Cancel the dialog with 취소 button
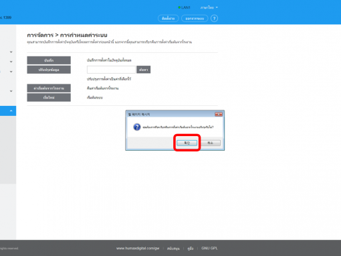 tap(211, 143)
